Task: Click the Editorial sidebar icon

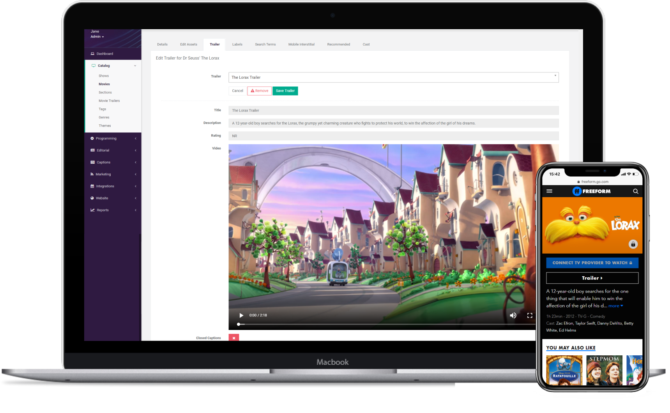Action: point(93,150)
